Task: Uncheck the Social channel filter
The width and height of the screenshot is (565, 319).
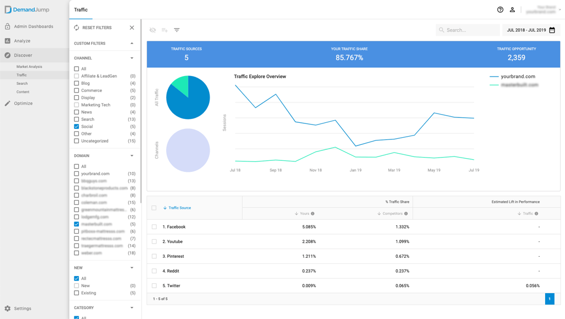Action: 76,126
